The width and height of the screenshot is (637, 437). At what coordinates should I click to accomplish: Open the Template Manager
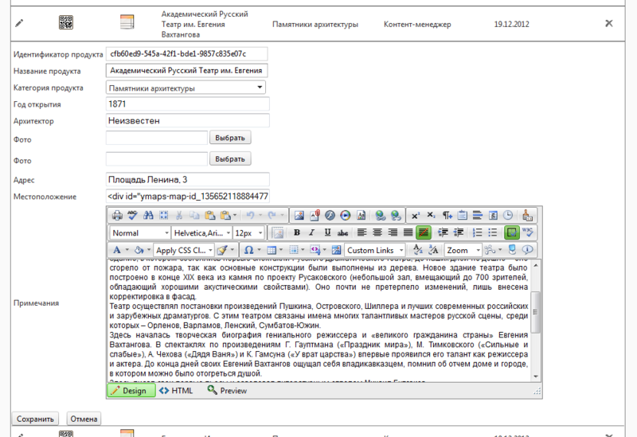pyautogui.click(x=361, y=215)
